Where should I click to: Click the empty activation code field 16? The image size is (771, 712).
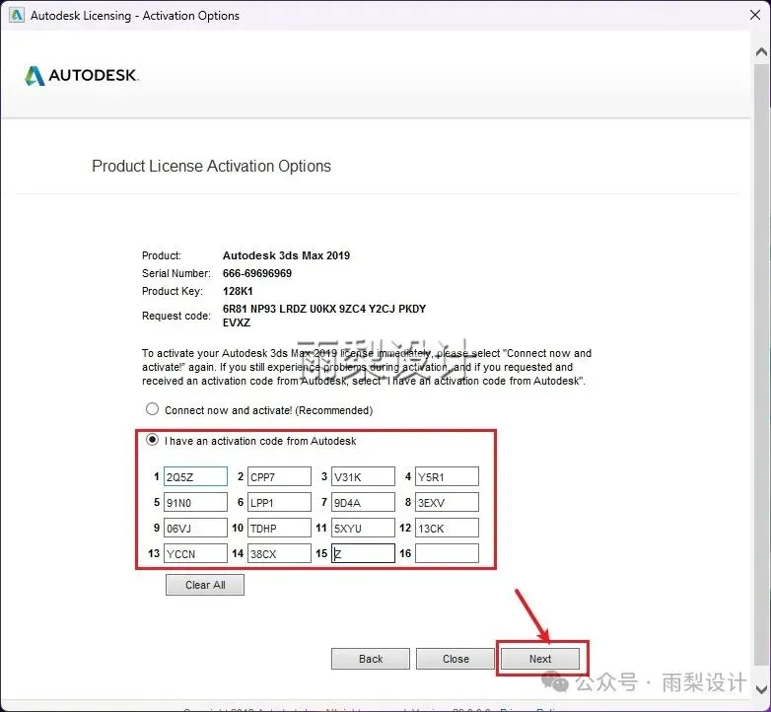point(447,553)
